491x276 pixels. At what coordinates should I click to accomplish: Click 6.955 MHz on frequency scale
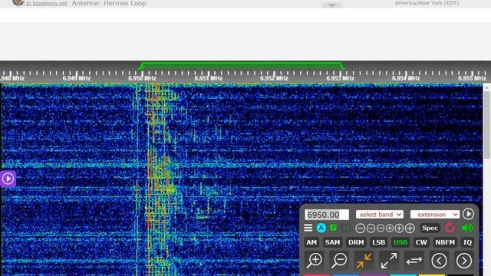pos(472,78)
